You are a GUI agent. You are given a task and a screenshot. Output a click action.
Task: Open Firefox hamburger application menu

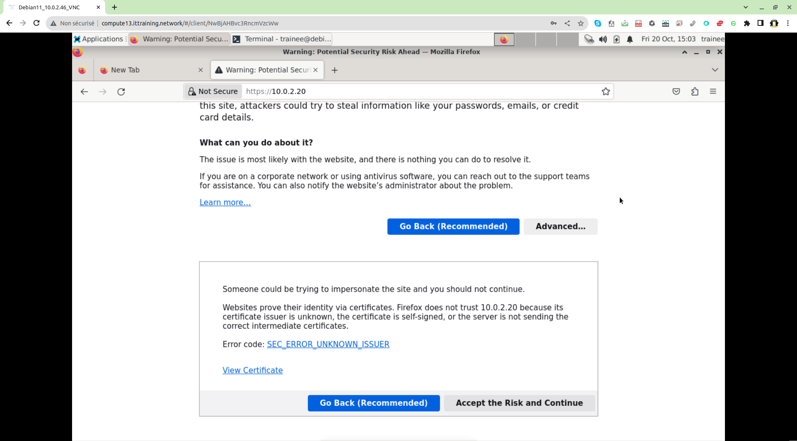[x=713, y=92]
